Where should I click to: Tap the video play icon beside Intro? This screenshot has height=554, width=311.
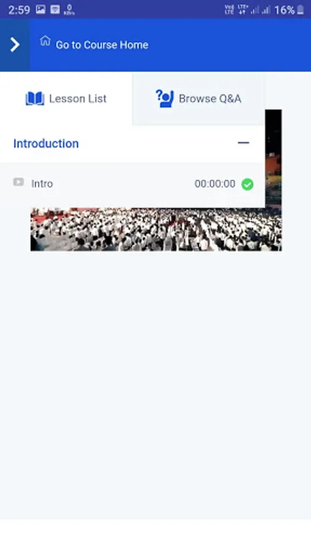point(18,182)
